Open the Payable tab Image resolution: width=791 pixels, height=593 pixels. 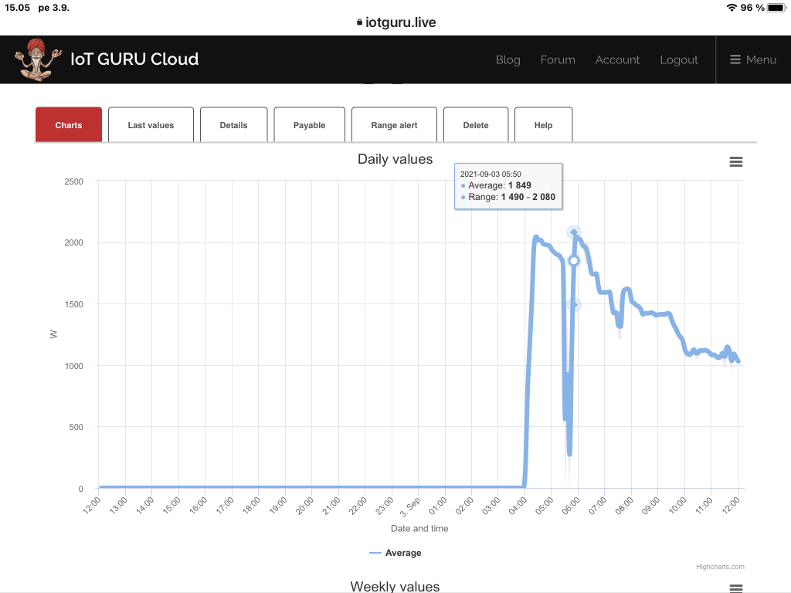point(309,124)
